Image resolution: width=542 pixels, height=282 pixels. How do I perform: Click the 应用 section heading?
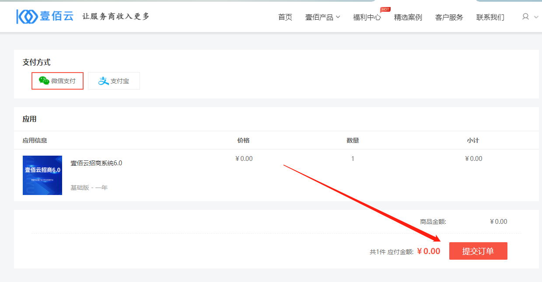click(30, 119)
